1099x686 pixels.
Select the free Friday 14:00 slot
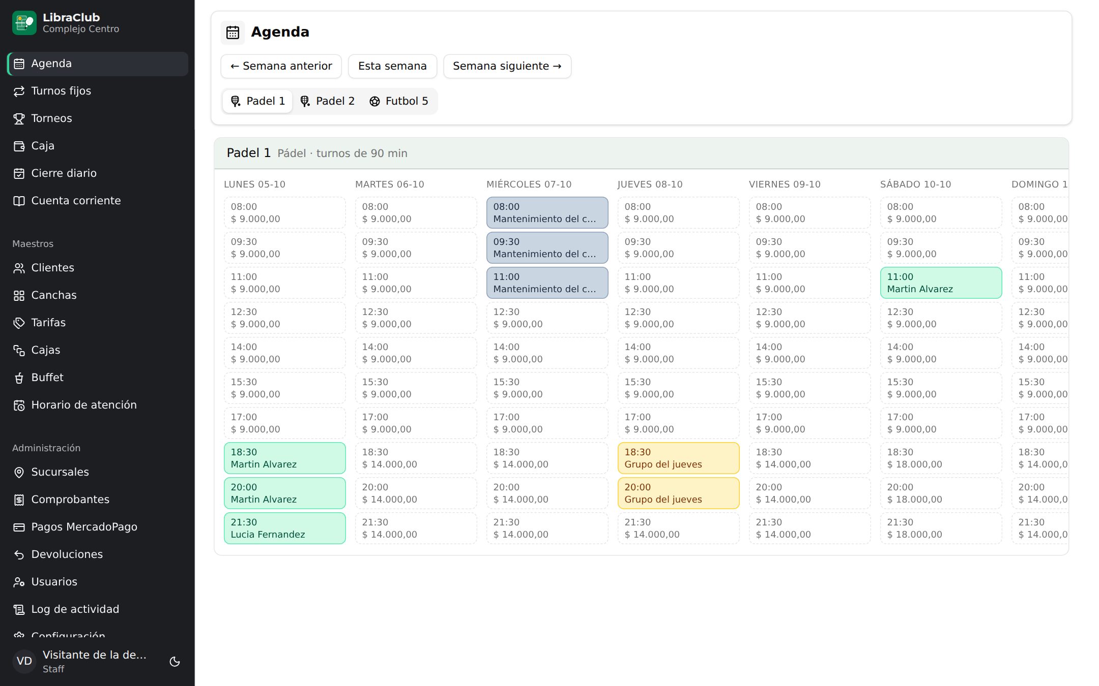click(x=810, y=353)
